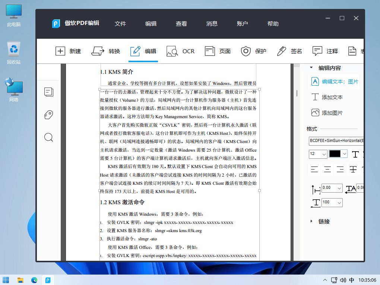
Task: Click the line containing slmgr -ato
Action: tap(129, 239)
